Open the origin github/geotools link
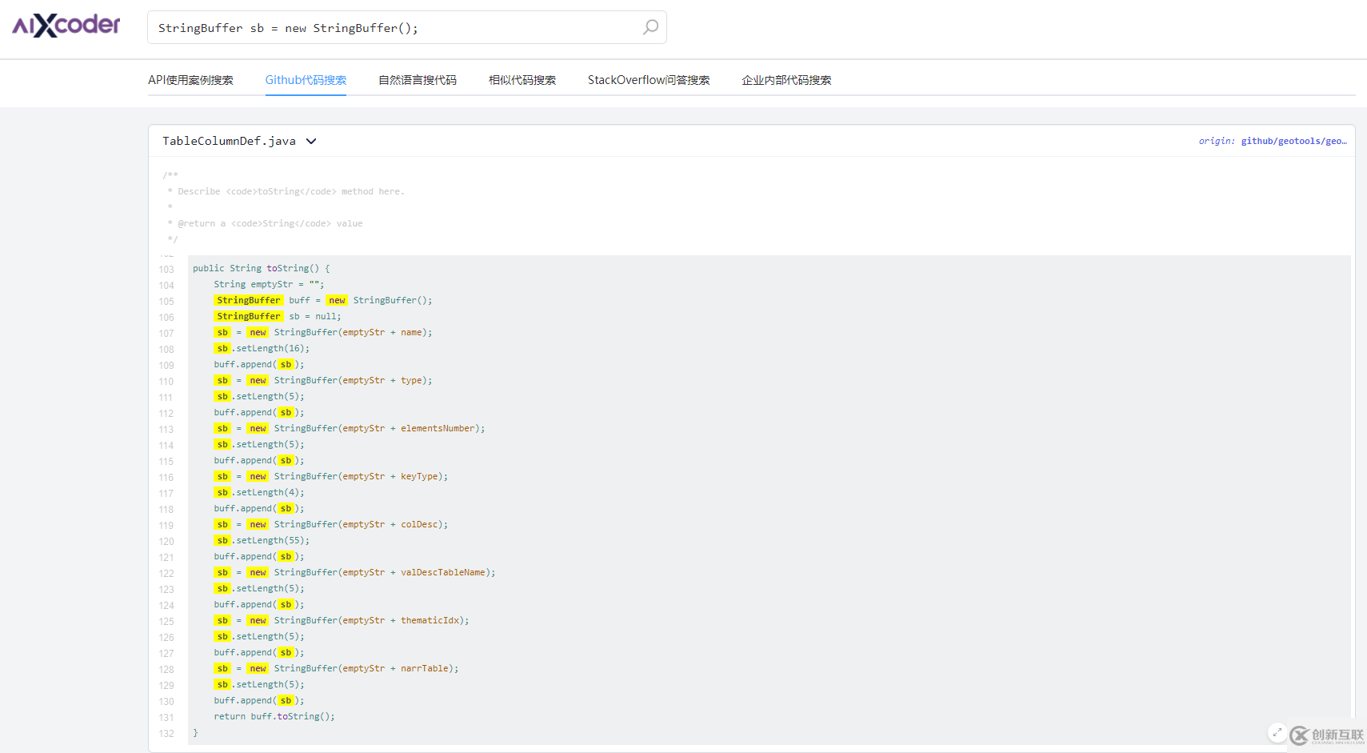This screenshot has height=753, width=1367. pyautogui.click(x=1273, y=141)
